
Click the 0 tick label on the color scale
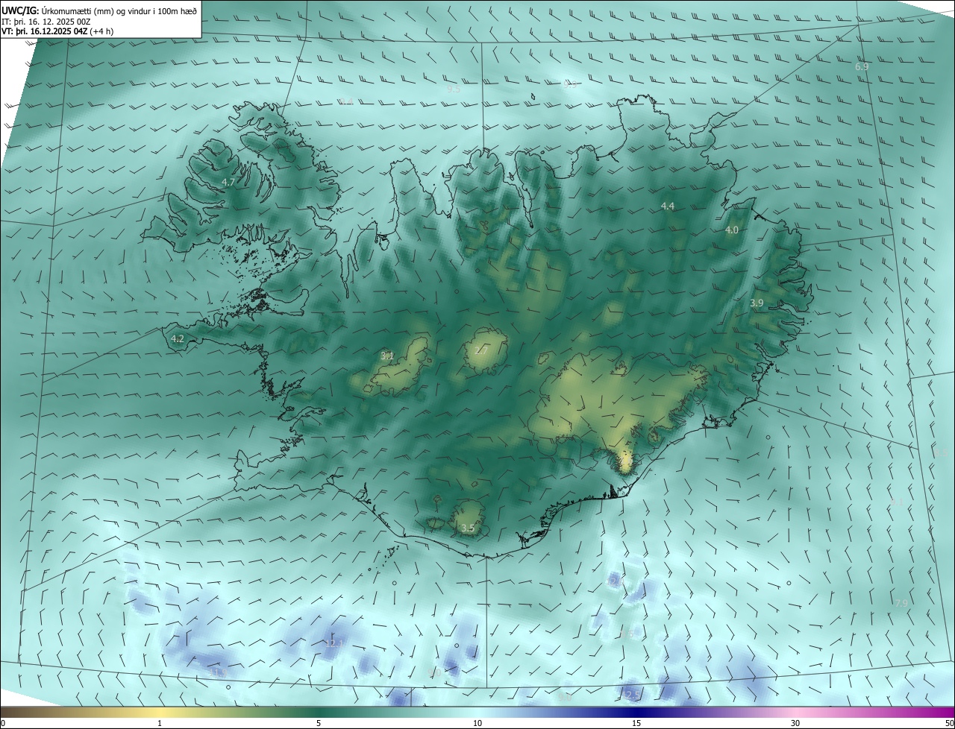click(x=2, y=723)
